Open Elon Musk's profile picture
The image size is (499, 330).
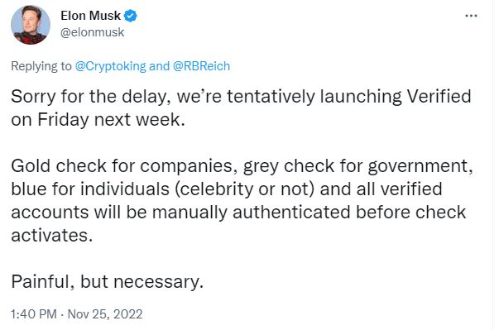click(x=31, y=25)
